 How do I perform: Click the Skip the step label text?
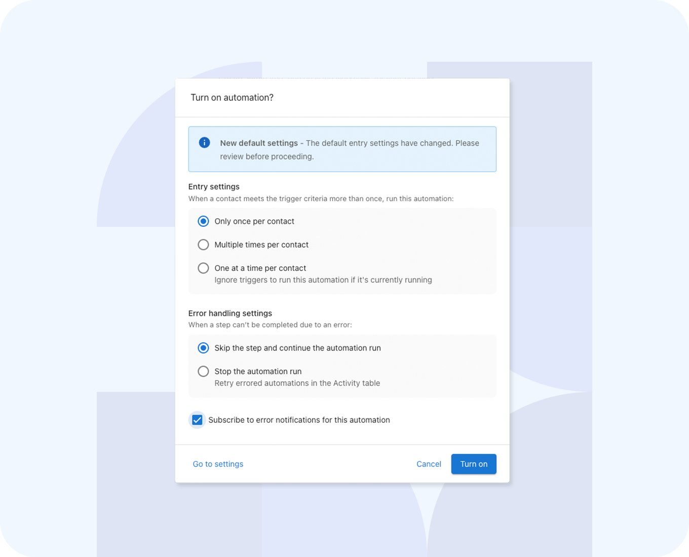click(297, 348)
